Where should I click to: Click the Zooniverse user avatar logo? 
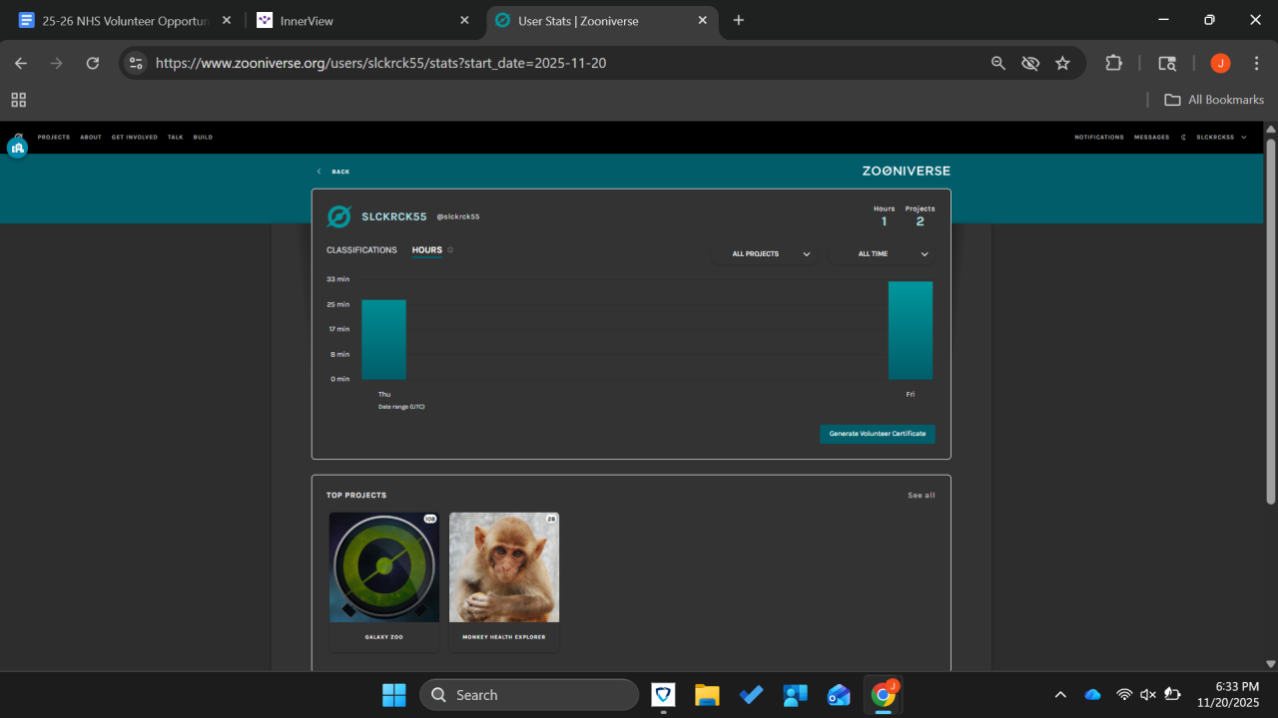pos(339,216)
